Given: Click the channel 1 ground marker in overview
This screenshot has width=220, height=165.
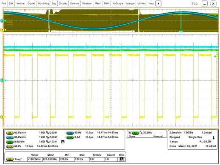Looking at the screenshot, I should (x=2, y=30).
